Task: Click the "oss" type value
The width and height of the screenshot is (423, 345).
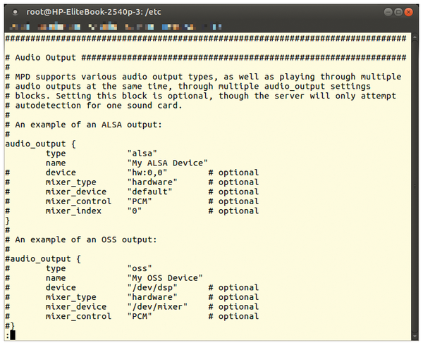Action: pos(140,268)
